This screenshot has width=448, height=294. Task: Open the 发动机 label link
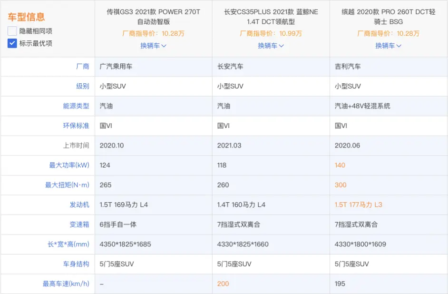click(79, 205)
